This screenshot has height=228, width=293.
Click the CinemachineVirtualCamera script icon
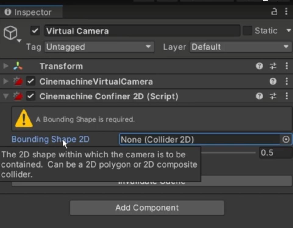(18, 81)
